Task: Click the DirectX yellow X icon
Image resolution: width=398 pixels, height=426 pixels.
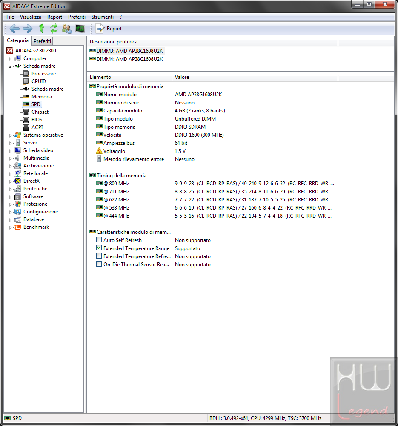Action: coord(18,181)
